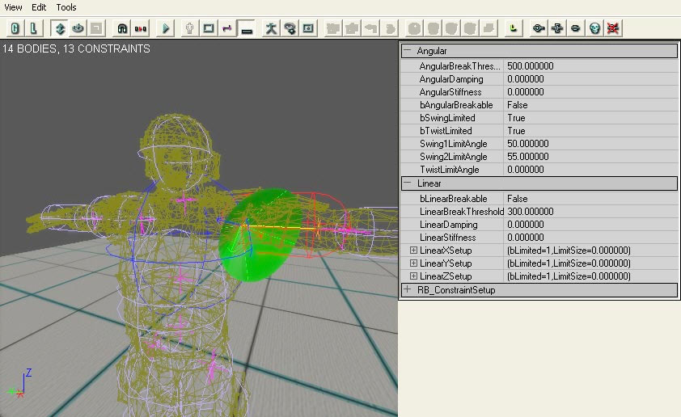This screenshot has width=681, height=417.
Task: Click the red crossed-out delete constraint icon
Action: [x=614, y=28]
